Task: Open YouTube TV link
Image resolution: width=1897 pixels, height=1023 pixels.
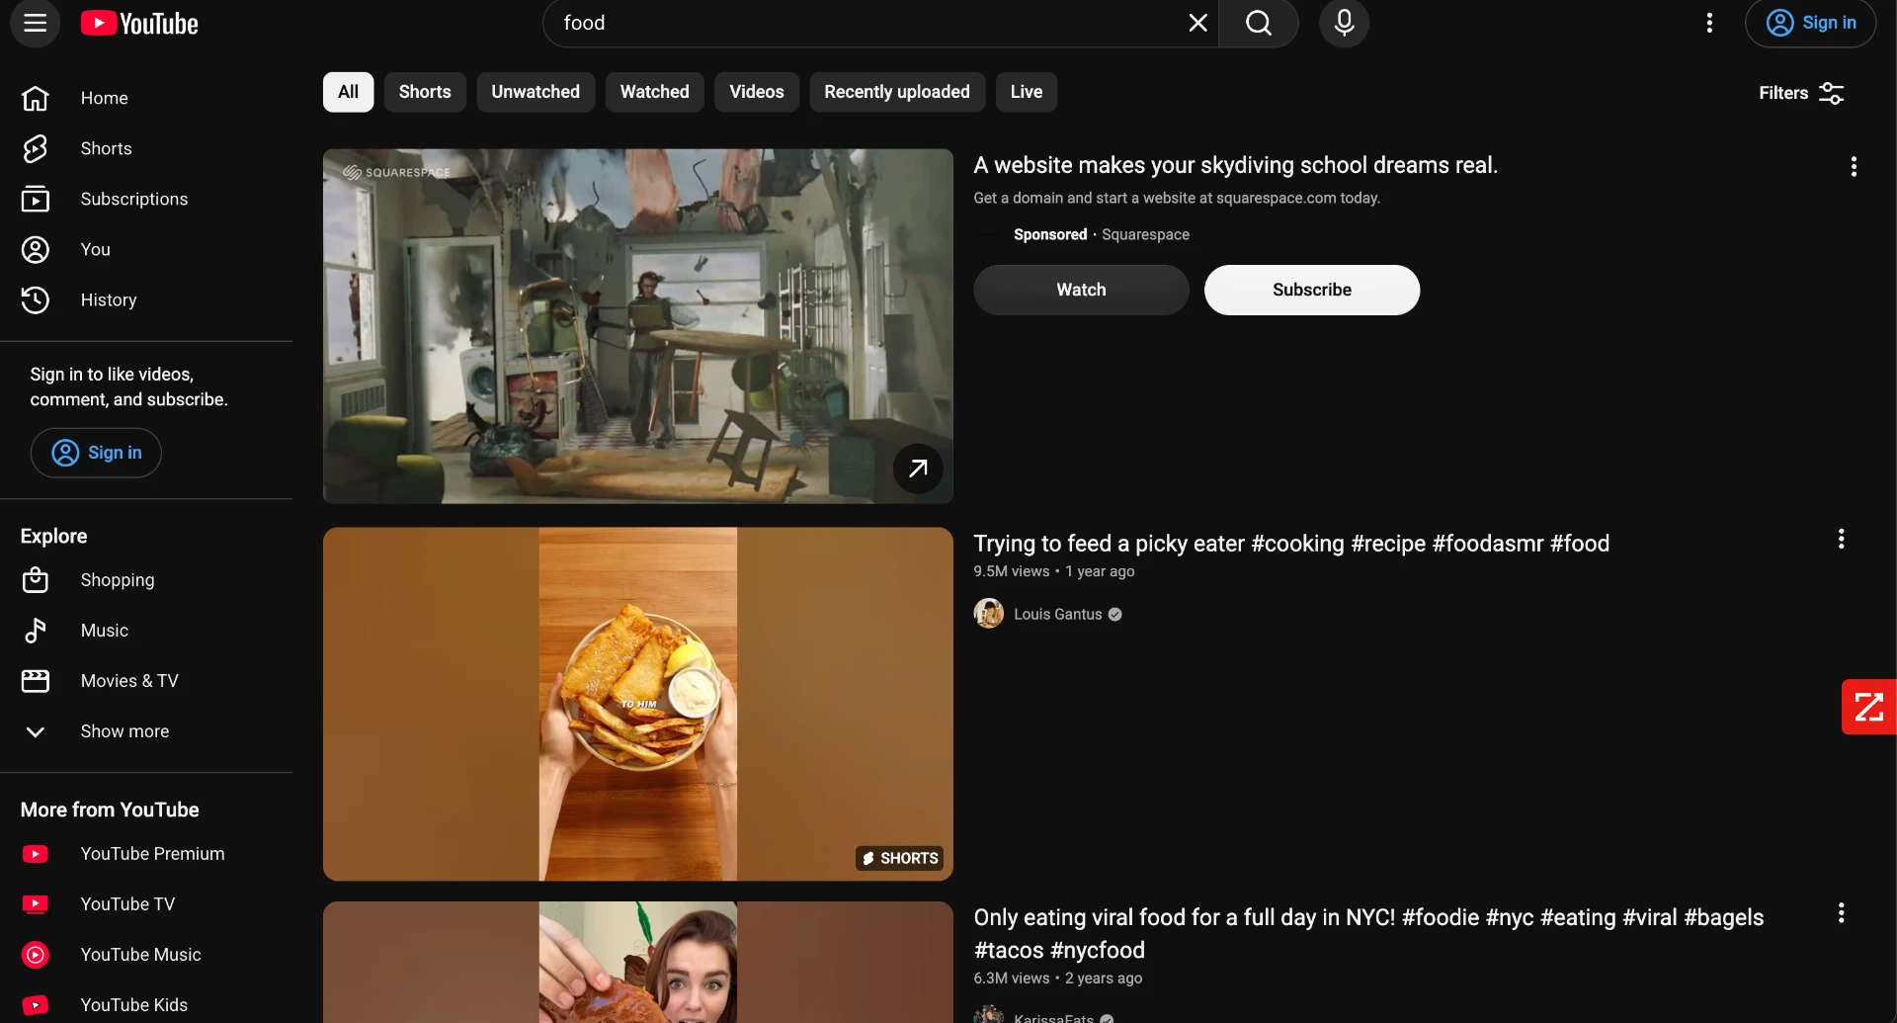Action: tap(146, 904)
